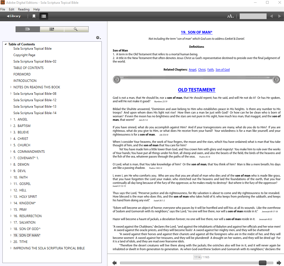
Task: Open the Edit menu
Action: coord(12,9)
